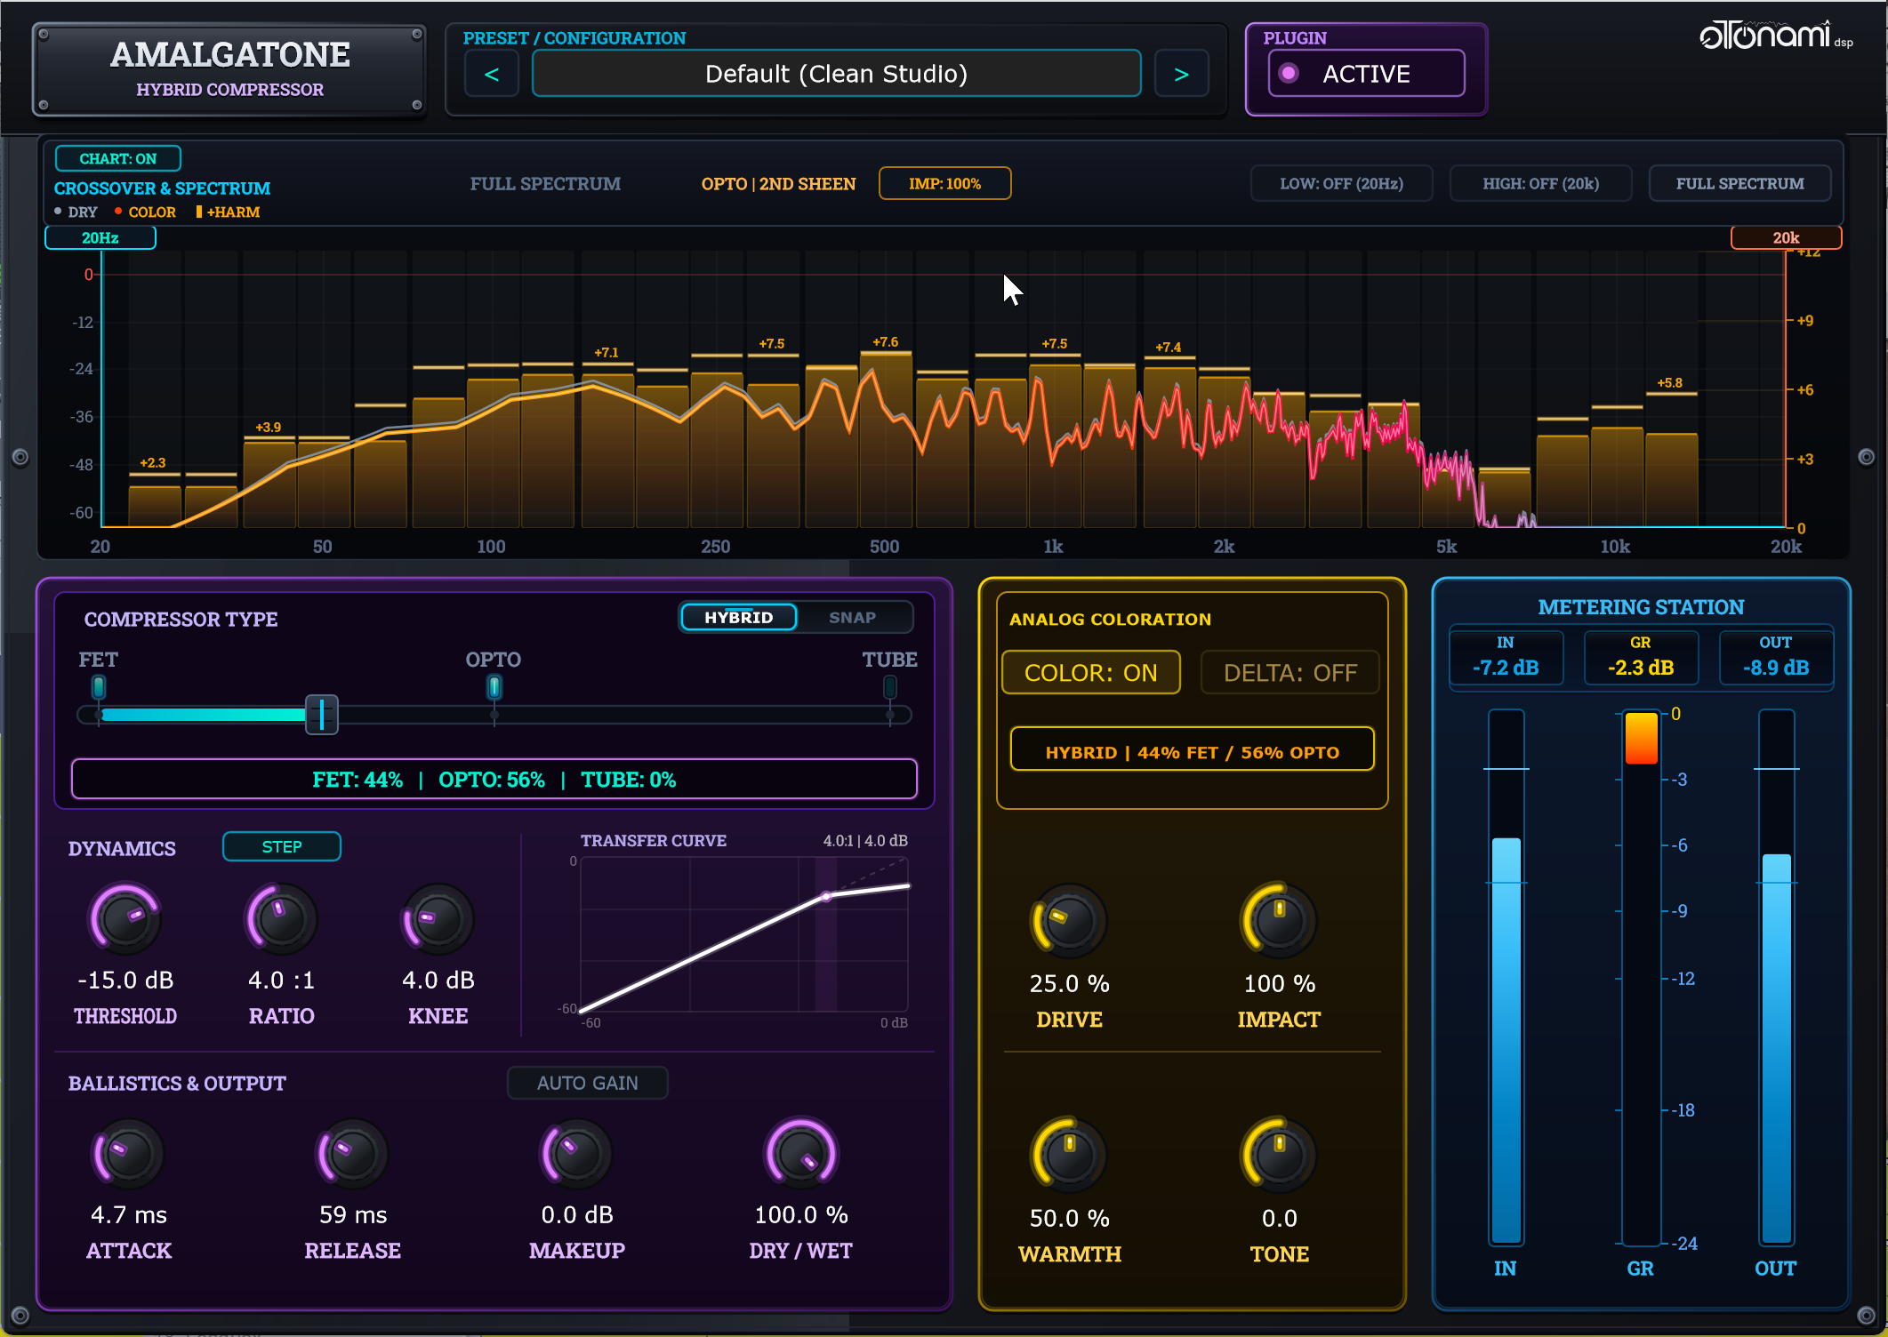Click the GR -2.3 dB meter readout

[x=1641, y=657]
